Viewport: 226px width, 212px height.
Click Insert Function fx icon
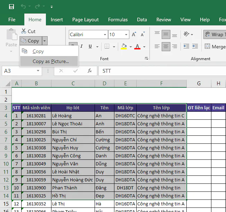point(90,71)
